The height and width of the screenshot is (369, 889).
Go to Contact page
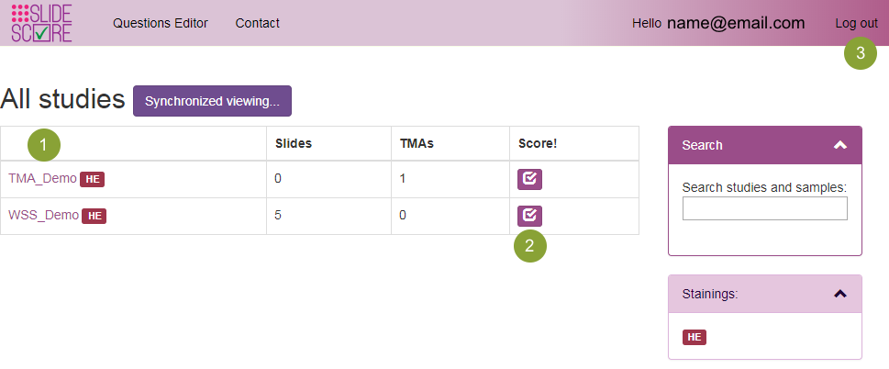pos(257,23)
